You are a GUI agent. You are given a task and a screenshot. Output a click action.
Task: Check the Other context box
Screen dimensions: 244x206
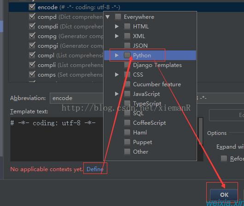tap(127, 152)
